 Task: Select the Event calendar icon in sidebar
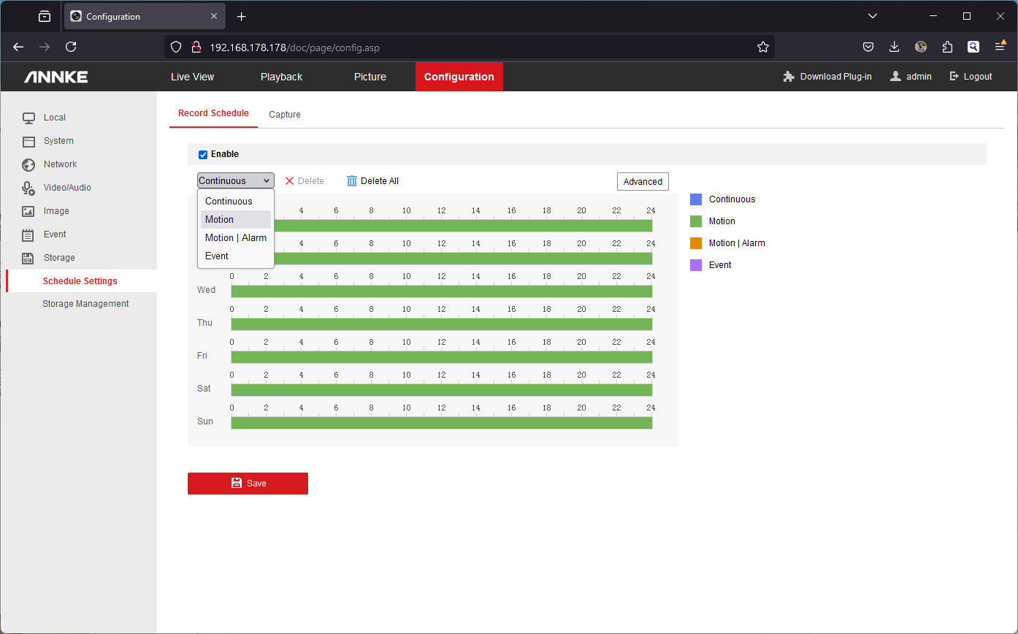point(28,234)
